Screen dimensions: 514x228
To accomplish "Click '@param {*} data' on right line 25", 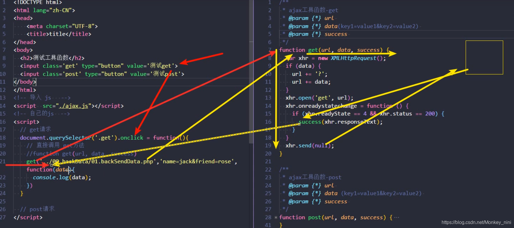I will 313,193.
